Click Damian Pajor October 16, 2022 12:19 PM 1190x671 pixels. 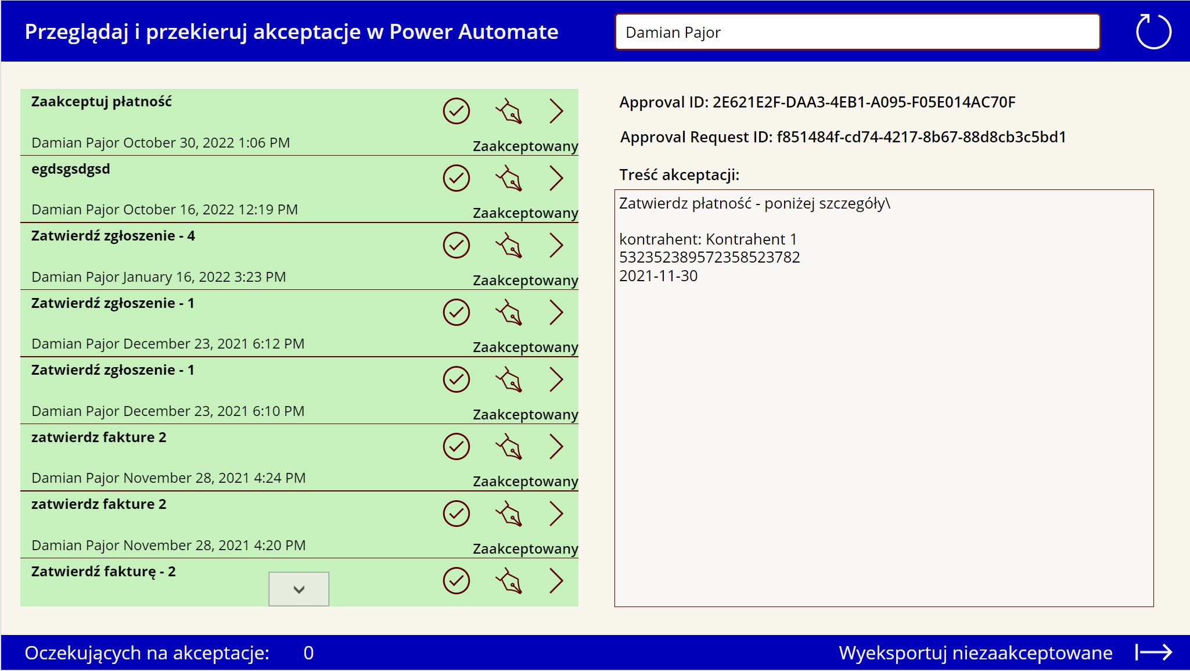click(x=165, y=210)
